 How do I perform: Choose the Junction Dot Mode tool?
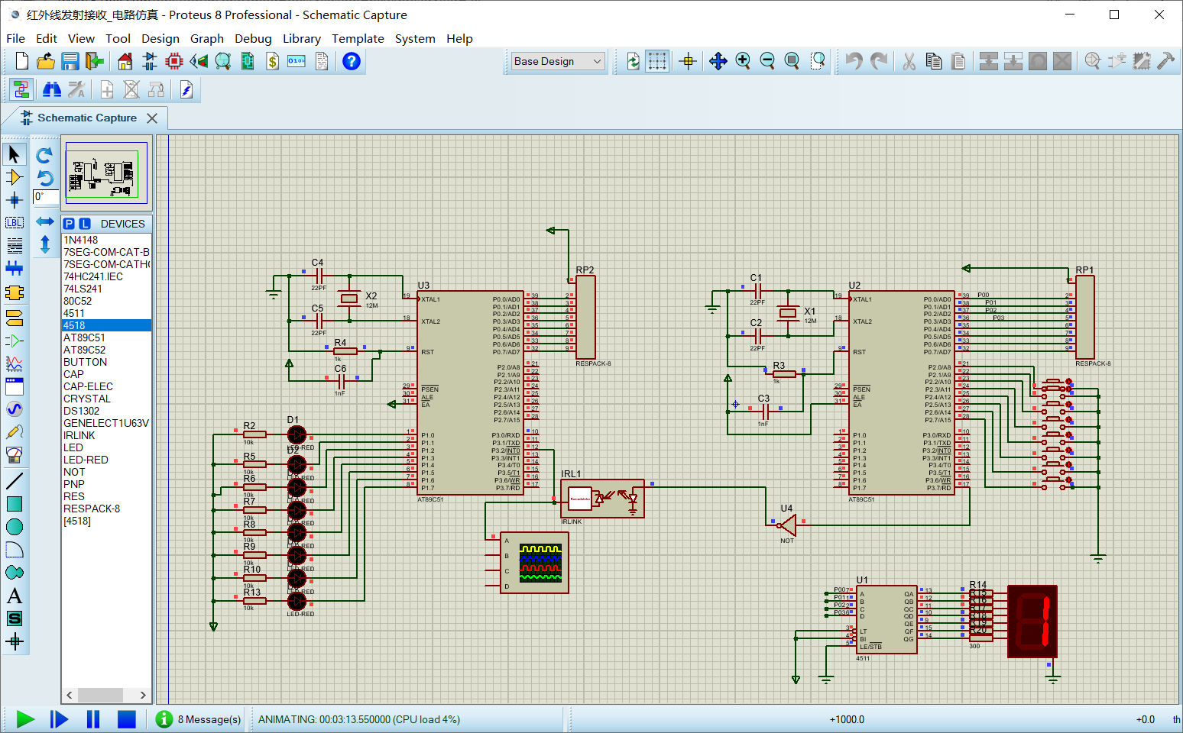point(15,200)
